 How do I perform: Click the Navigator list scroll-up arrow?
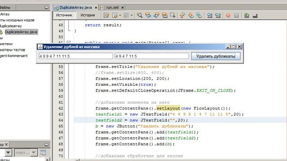[x=48, y=160]
